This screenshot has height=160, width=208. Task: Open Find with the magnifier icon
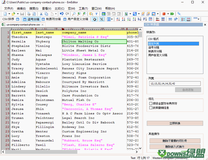(74, 14)
